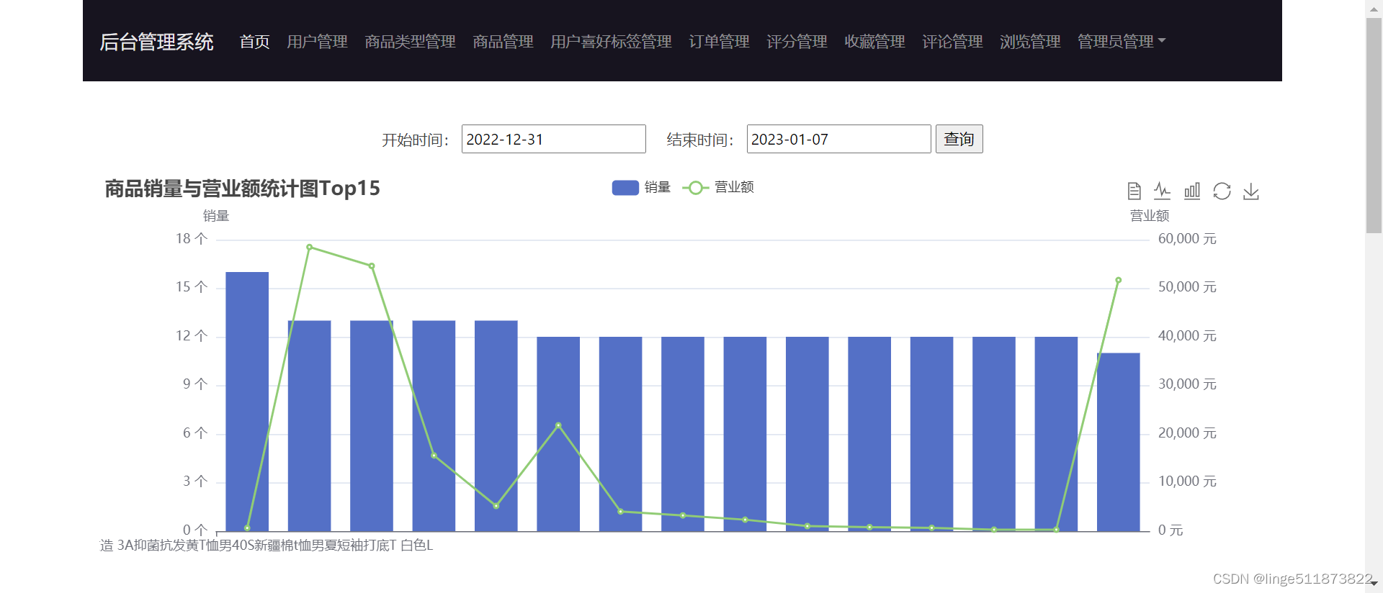1383x593 pixels.
Task: Click the chart title 商品销量与营业额统计图Top15
Action: (x=242, y=189)
